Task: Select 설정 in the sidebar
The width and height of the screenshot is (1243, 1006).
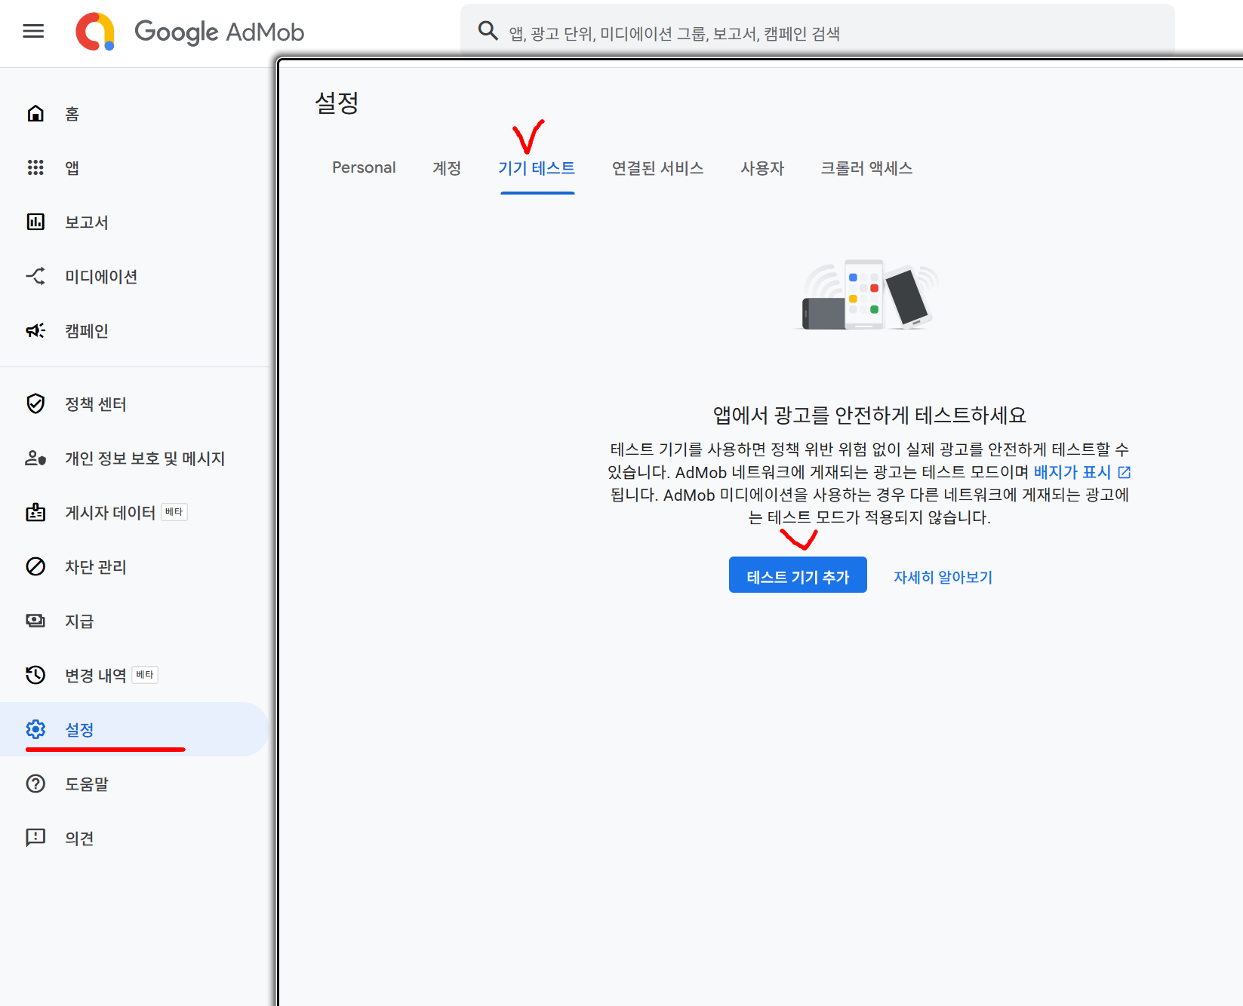Action: [x=134, y=729]
